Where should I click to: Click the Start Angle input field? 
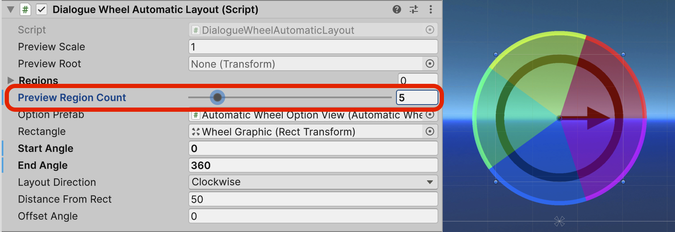pyautogui.click(x=313, y=148)
